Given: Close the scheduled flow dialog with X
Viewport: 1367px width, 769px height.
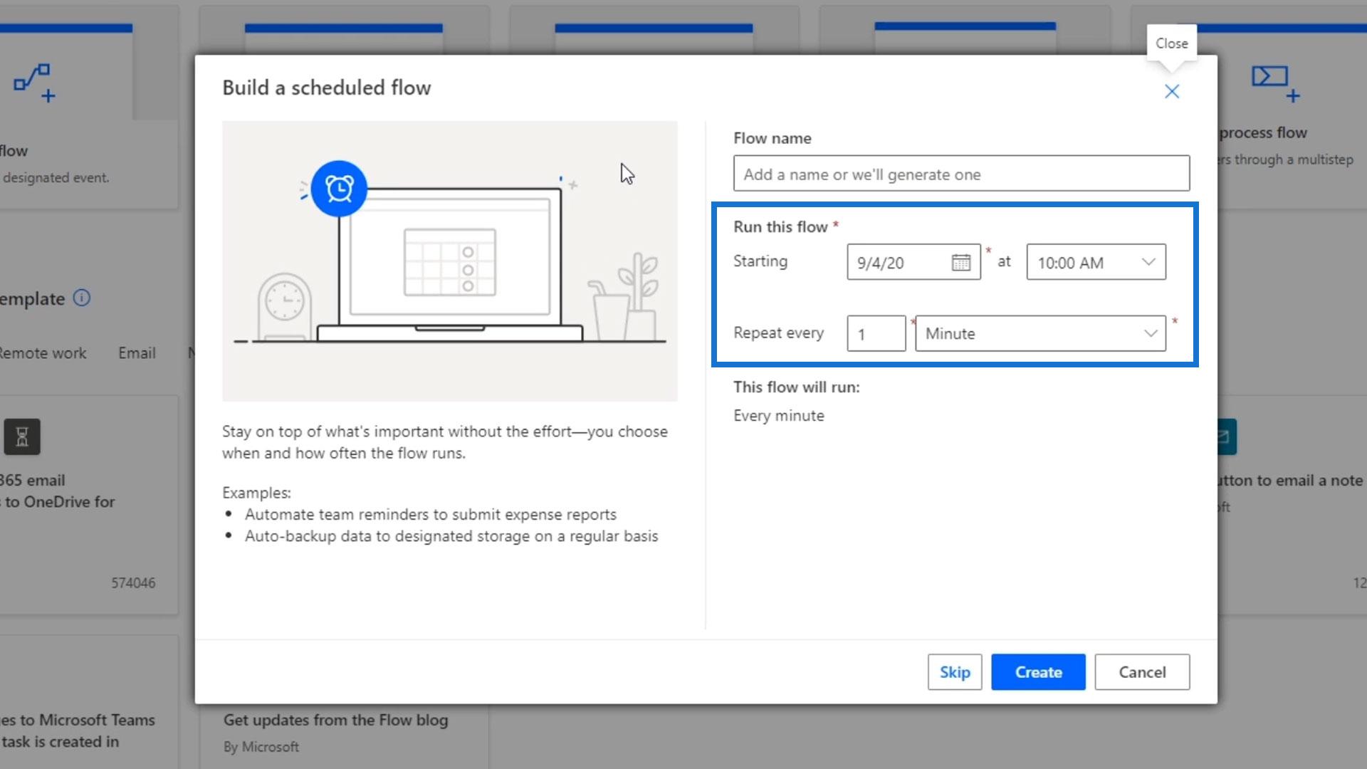Looking at the screenshot, I should [1171, 92].
